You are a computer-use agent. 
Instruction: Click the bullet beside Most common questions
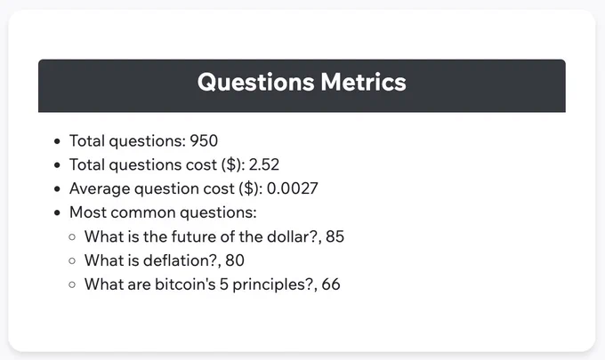(x=57, y=212)
